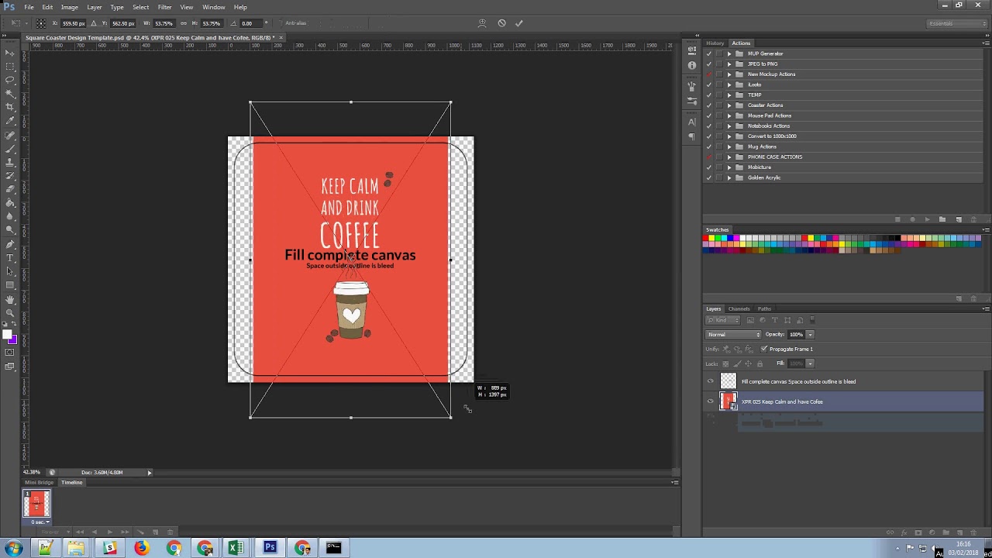
Task: Select the Brush tool
Action: point(10,149)
